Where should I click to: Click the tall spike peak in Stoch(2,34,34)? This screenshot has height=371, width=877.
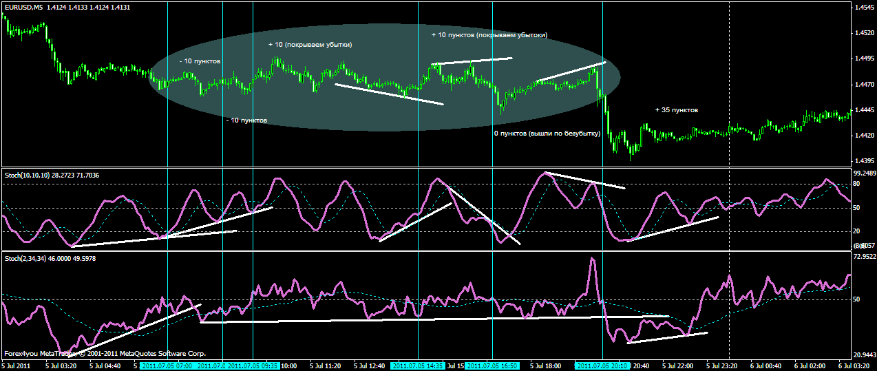click(x=591, y=259)
